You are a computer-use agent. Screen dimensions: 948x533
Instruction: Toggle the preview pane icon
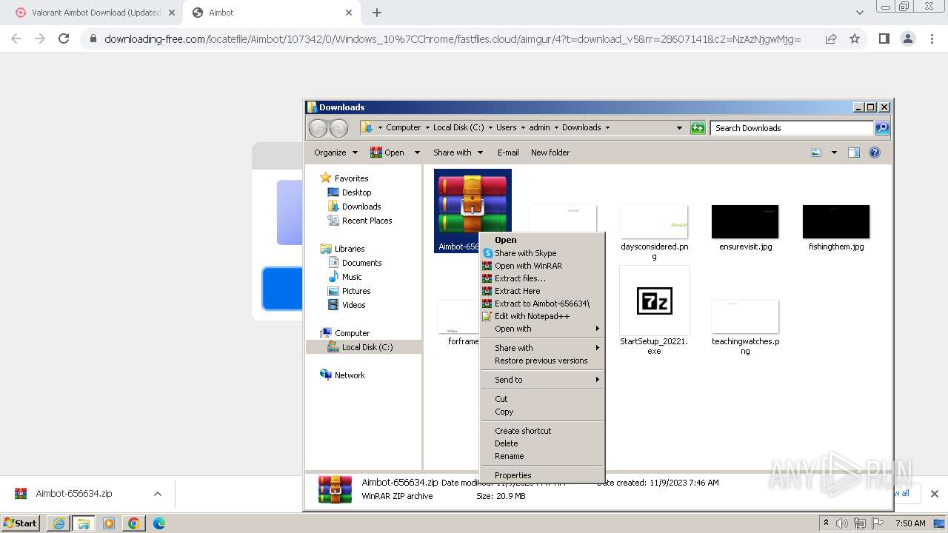pos(854,152)
